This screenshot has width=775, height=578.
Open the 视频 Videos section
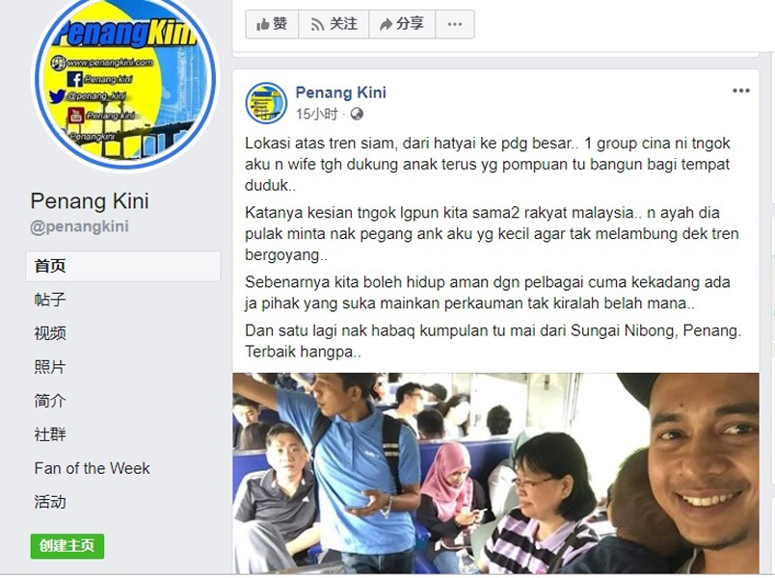tap(50, 333)
